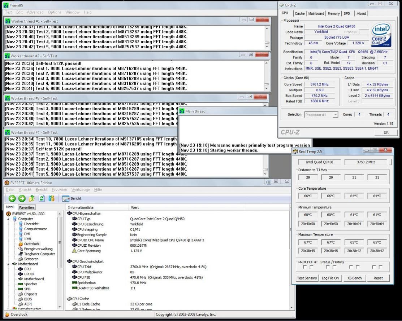402x321 pixels.
Task: Open the Test menu in Prime95
Action: pos(8,12)
